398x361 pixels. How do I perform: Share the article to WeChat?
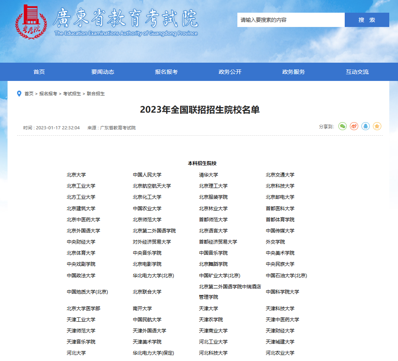click(342, 126)
